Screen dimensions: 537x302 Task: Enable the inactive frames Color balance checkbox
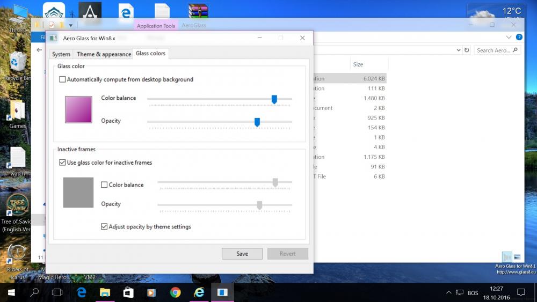[x=104, y=185]
